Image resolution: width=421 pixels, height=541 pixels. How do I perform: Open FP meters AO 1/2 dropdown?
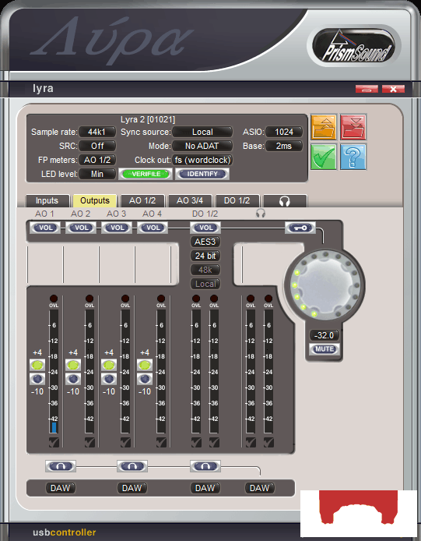(97, 160)
